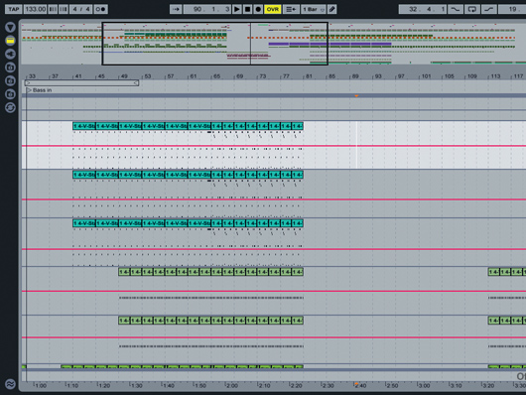Activate the Record button
This screenshot has height=395, width=526.
pos(258,9)
